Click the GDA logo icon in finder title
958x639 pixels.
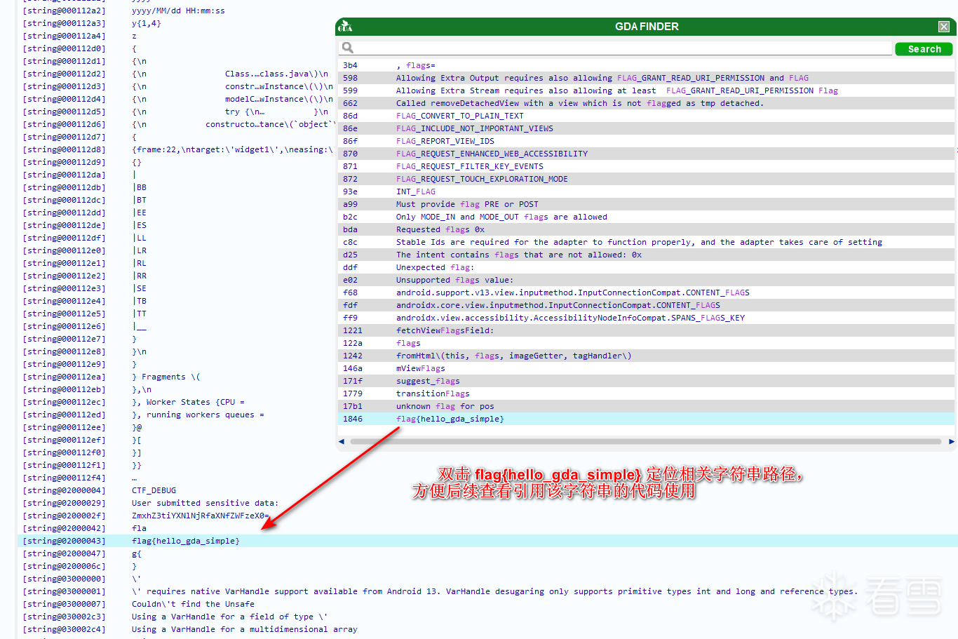pos(345,27)
